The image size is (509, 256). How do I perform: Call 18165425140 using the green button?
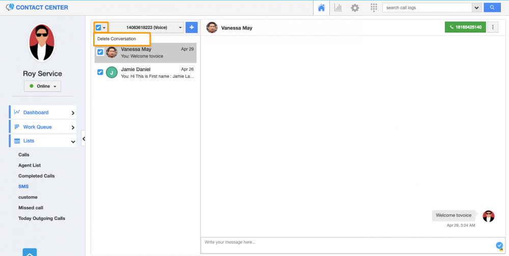465,27
